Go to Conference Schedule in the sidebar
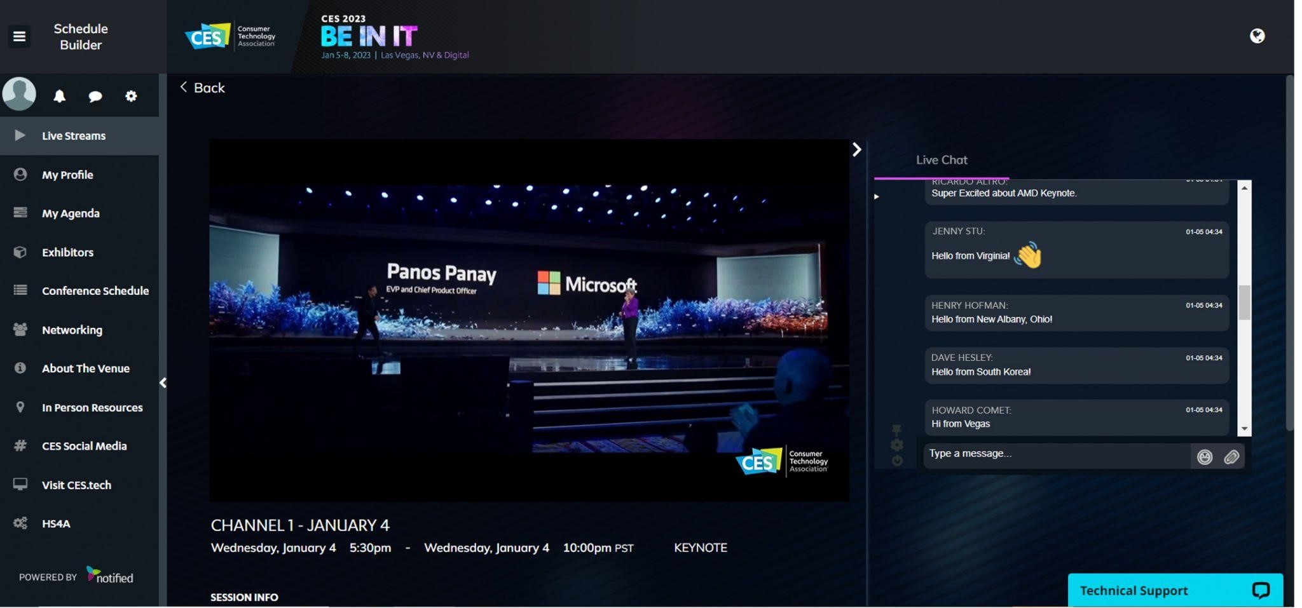The width and height of the screenshot is (1302, 608). [x=95, y=291]
